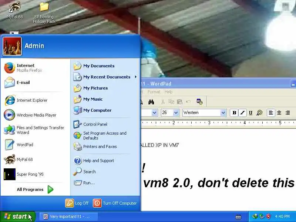This screenshot has height=222, width=296.
Task: Open Elf Bowling Holiday Pack folder
Action: tap(44, 13)
